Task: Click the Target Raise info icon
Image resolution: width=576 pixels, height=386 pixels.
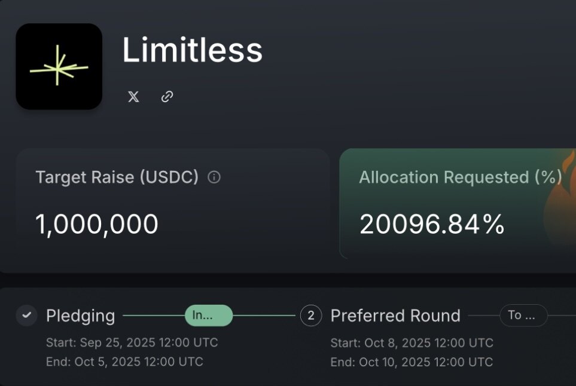Action: 214,177
